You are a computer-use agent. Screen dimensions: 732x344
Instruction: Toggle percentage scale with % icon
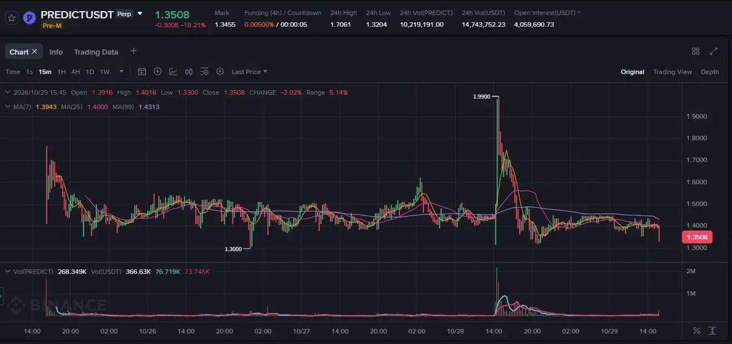click(696, 331)
